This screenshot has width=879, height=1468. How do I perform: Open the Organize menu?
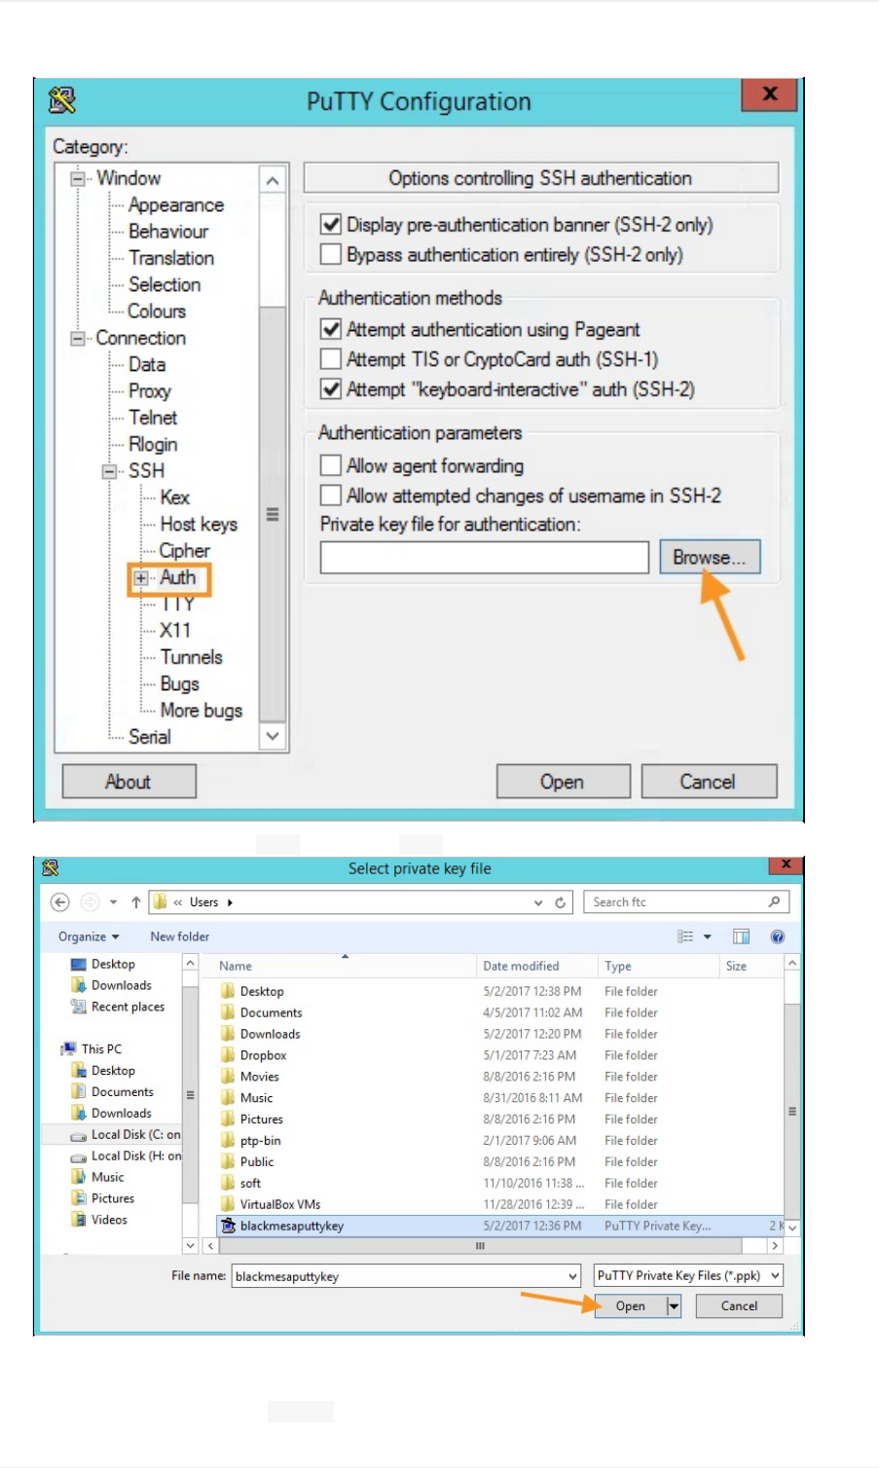click(x=89, y=936)
